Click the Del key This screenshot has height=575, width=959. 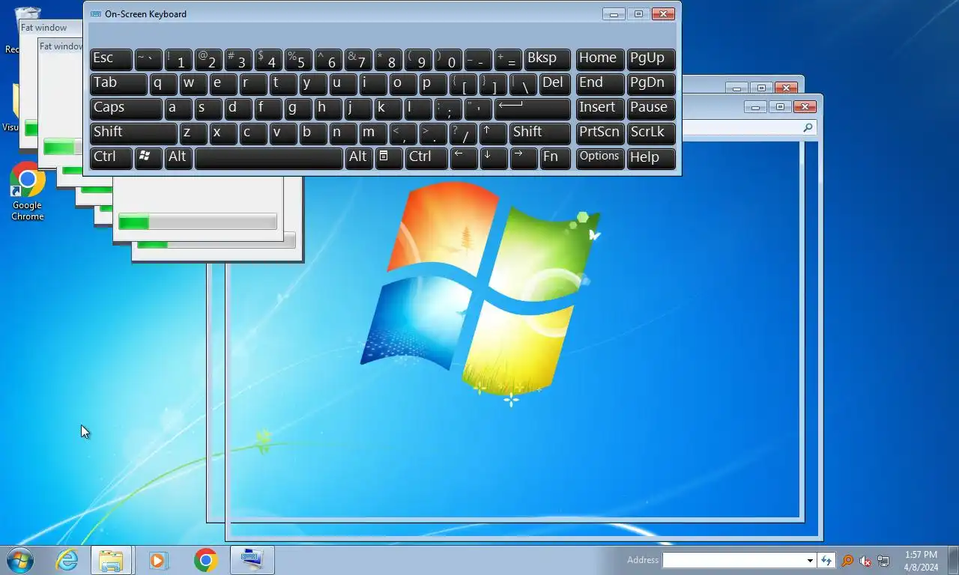click(x=555, y=83)
